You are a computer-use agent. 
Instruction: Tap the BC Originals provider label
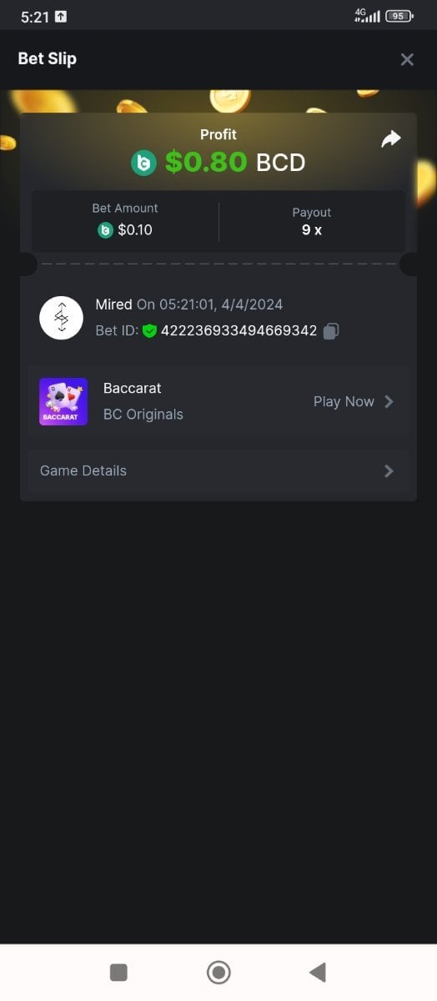pos(143,415)
